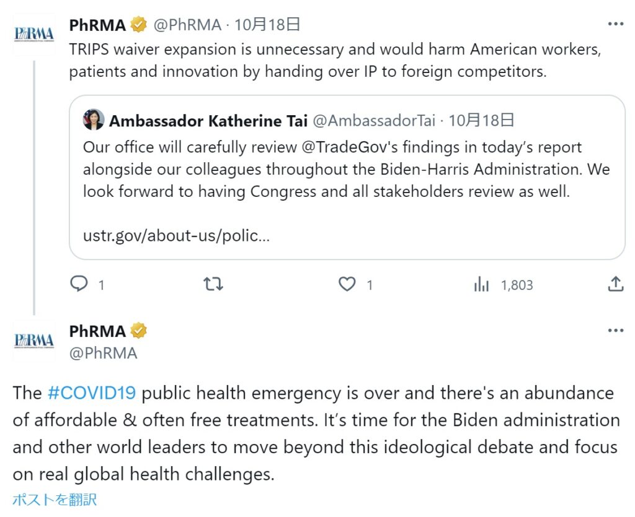Click ポストを翻訳 translate post link
Image resolution: width=635 pixels, height=517 pixels.
(55, 499)
